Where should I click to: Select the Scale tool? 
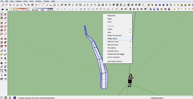[2, 46]
